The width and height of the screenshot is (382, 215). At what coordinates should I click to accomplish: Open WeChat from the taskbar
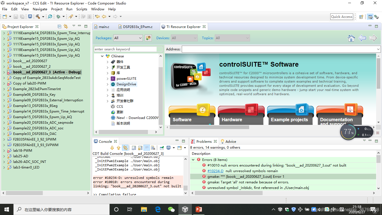coord(171,209)
